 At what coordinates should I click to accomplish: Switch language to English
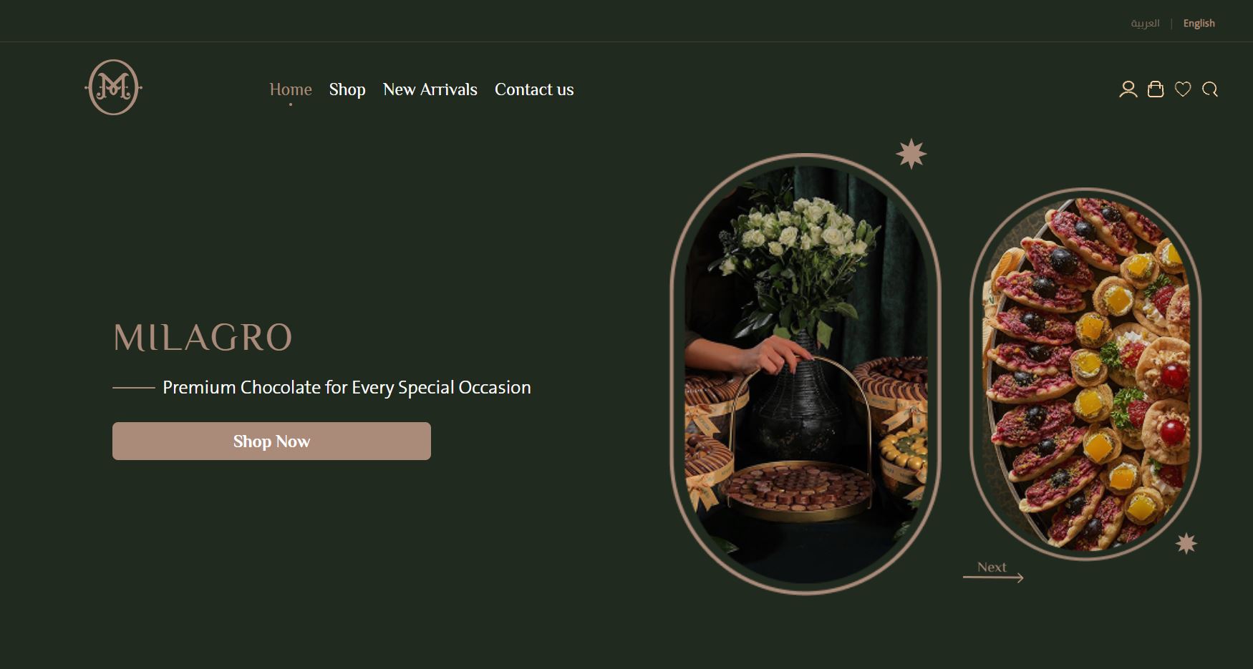pyautogui.click(x=1199, y=24)
